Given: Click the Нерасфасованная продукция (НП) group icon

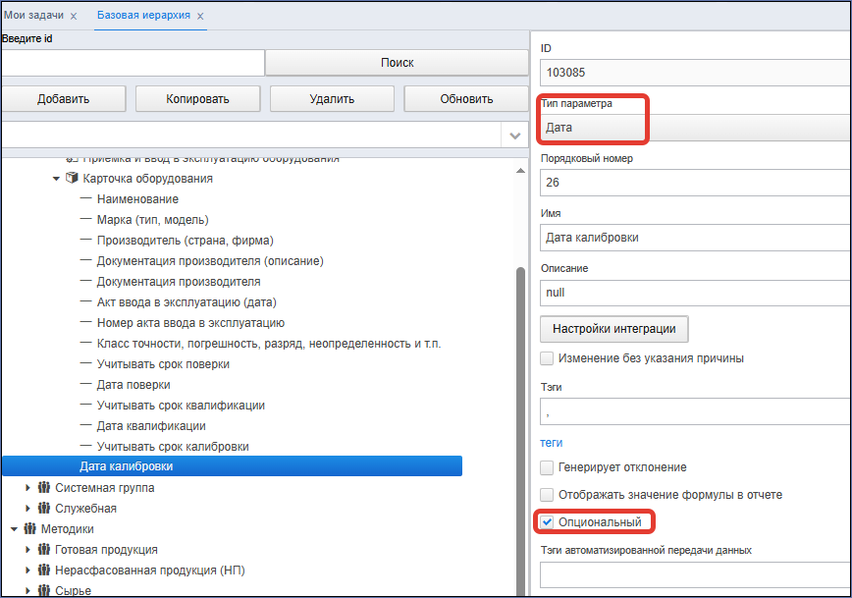Looking at the screenshot, I should [44, 570].
